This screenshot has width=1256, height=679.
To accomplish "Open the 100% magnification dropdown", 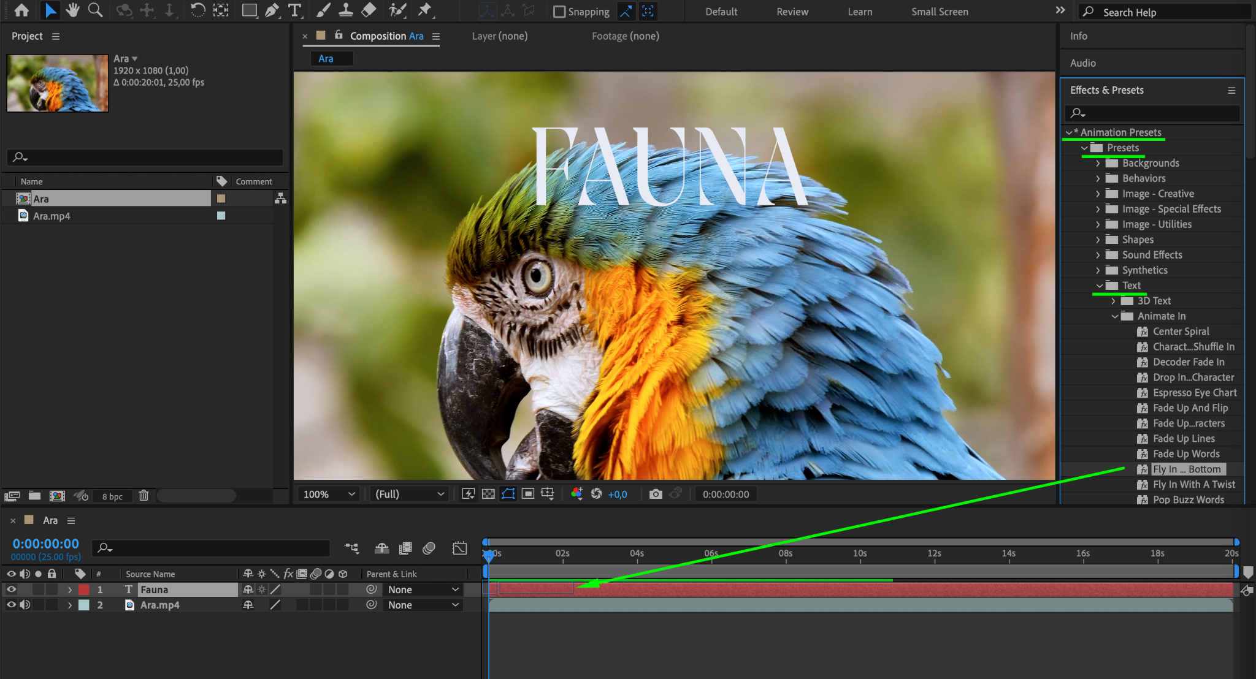I will click(329, 494).
